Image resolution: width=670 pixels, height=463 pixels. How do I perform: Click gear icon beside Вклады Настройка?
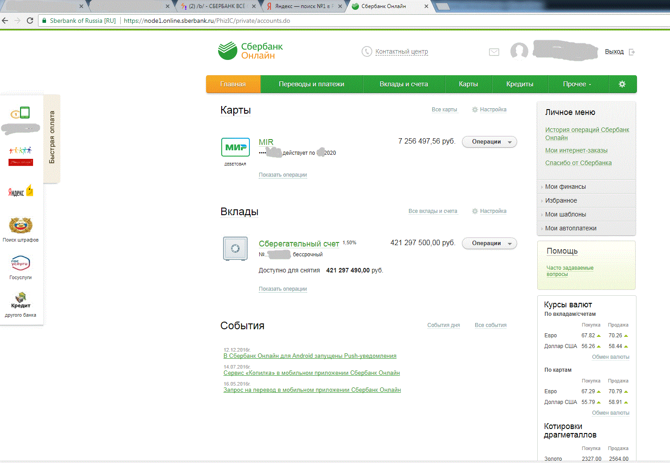pyautogui.click(x=475, y=211)
